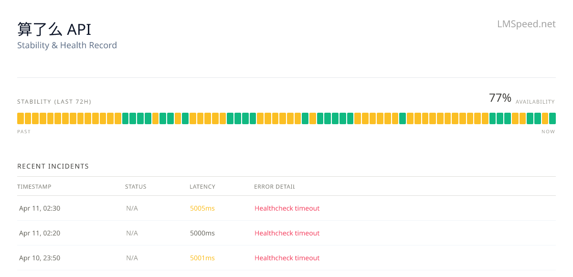Click the ERROR DETAIL column header
573x277 pixels.
pyautogui.click(x=275, y=187)
